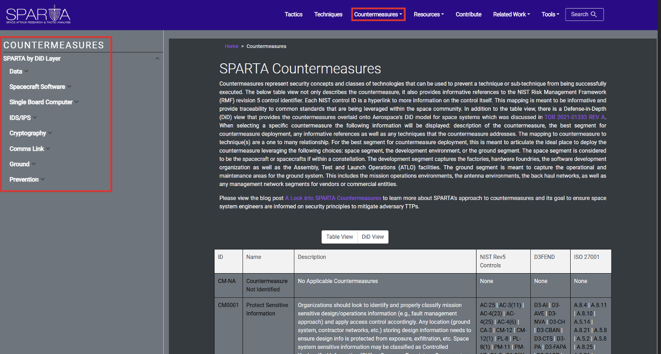Click the No Applicable Countermeasures description text
This screenshot has height=354, width=661.
[338, 281]
